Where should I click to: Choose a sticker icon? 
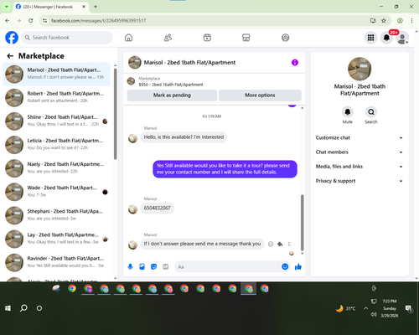click(153, 266)
